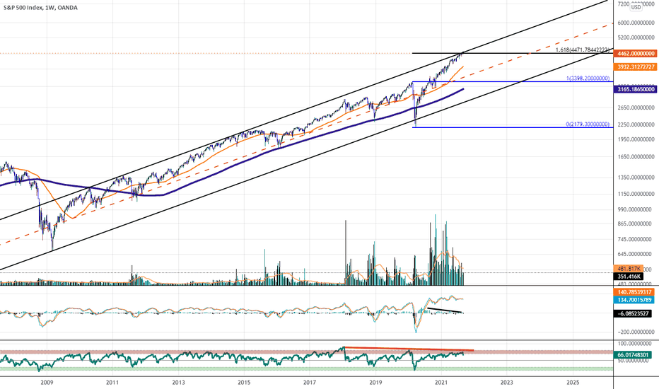Click the 2013 time axis label

pos(178,382)
